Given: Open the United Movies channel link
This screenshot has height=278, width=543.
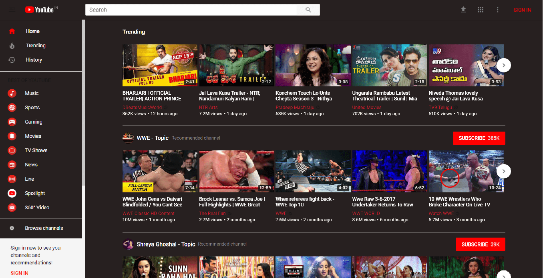Looking at the screenshot, I should 367,107.
